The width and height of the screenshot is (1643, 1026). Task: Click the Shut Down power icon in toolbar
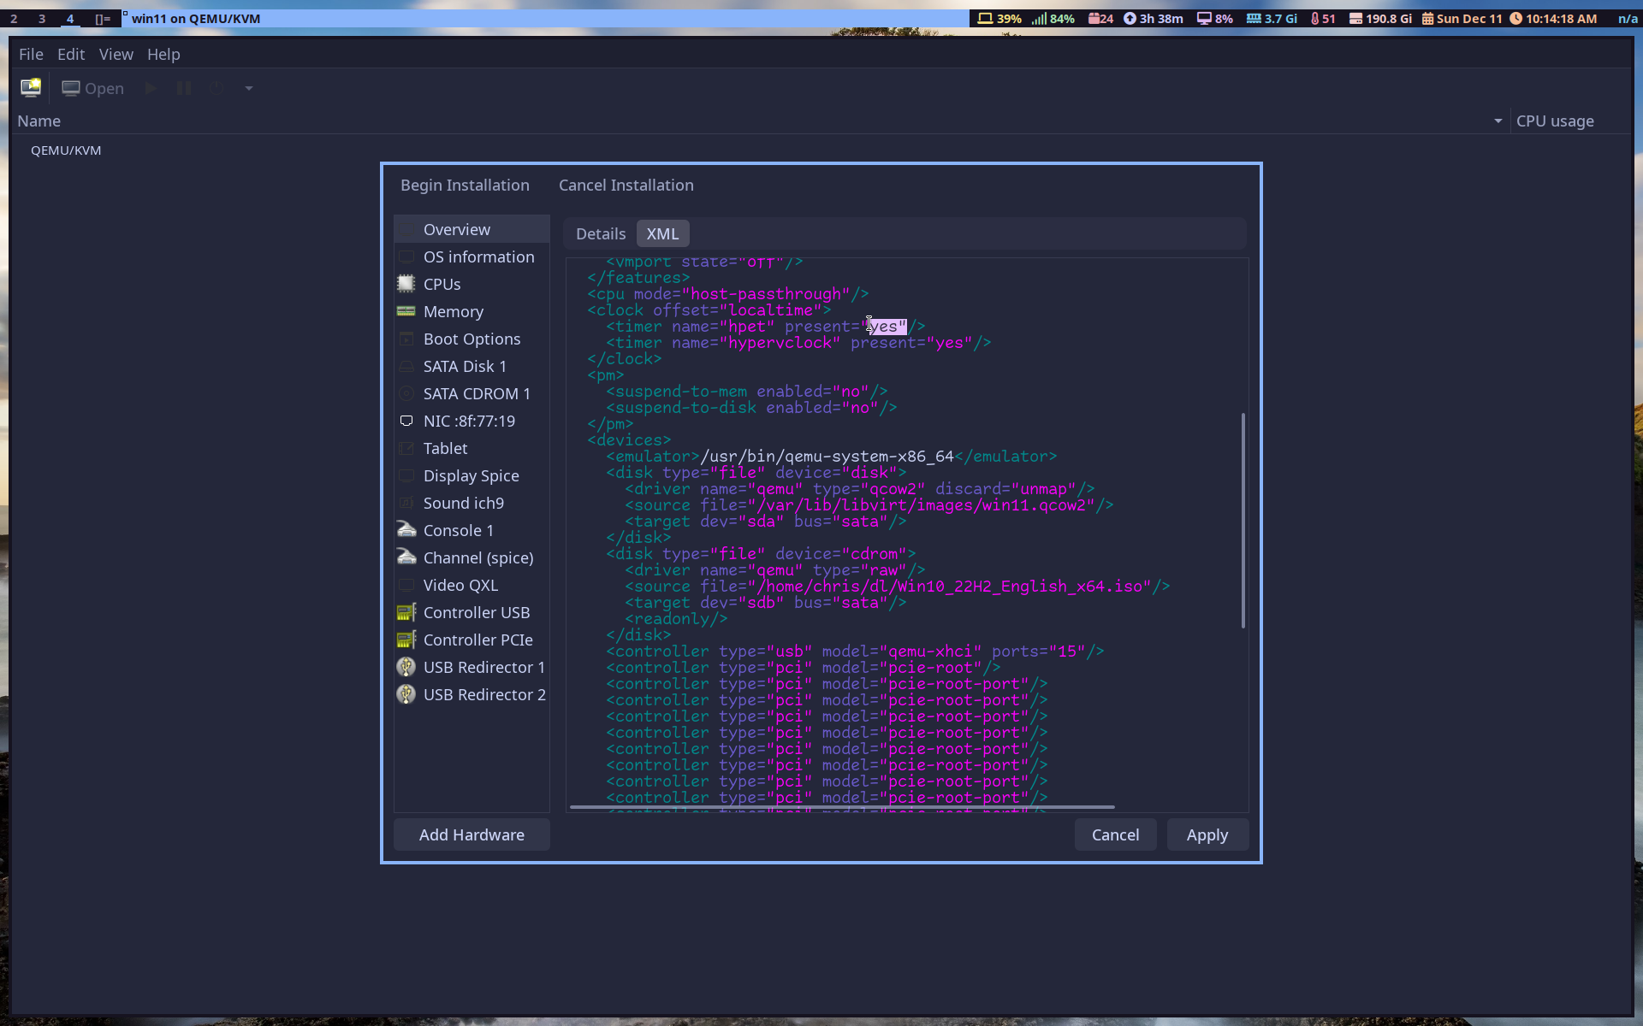click(216, 88)
